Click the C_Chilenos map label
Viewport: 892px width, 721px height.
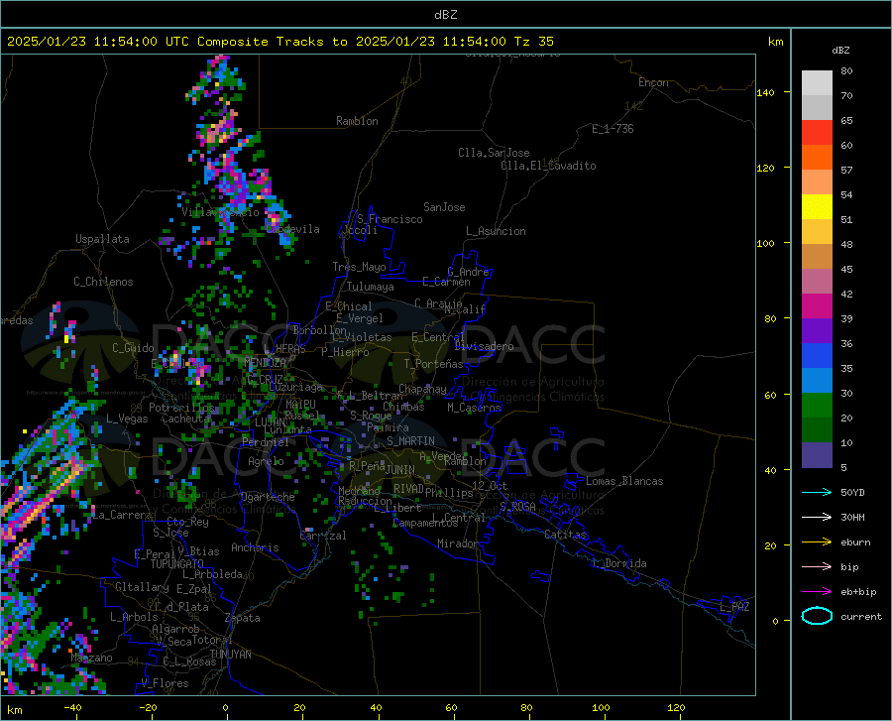(x=103, y=282)
